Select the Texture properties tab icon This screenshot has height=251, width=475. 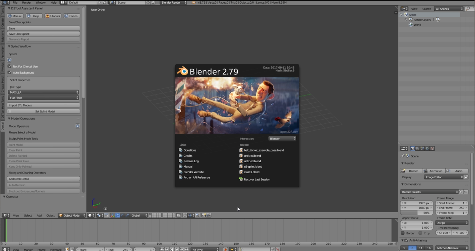click(432, 149)
